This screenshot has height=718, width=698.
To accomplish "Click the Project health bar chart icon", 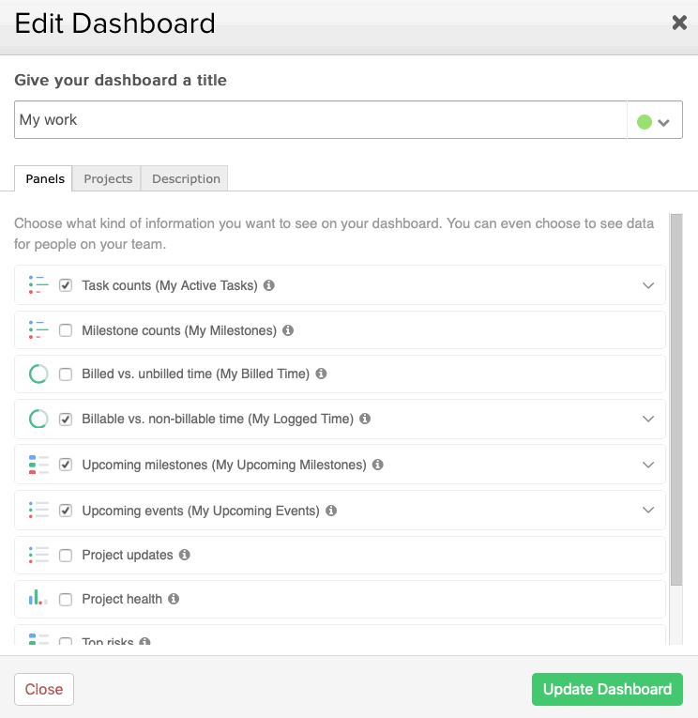I will 38,598.
